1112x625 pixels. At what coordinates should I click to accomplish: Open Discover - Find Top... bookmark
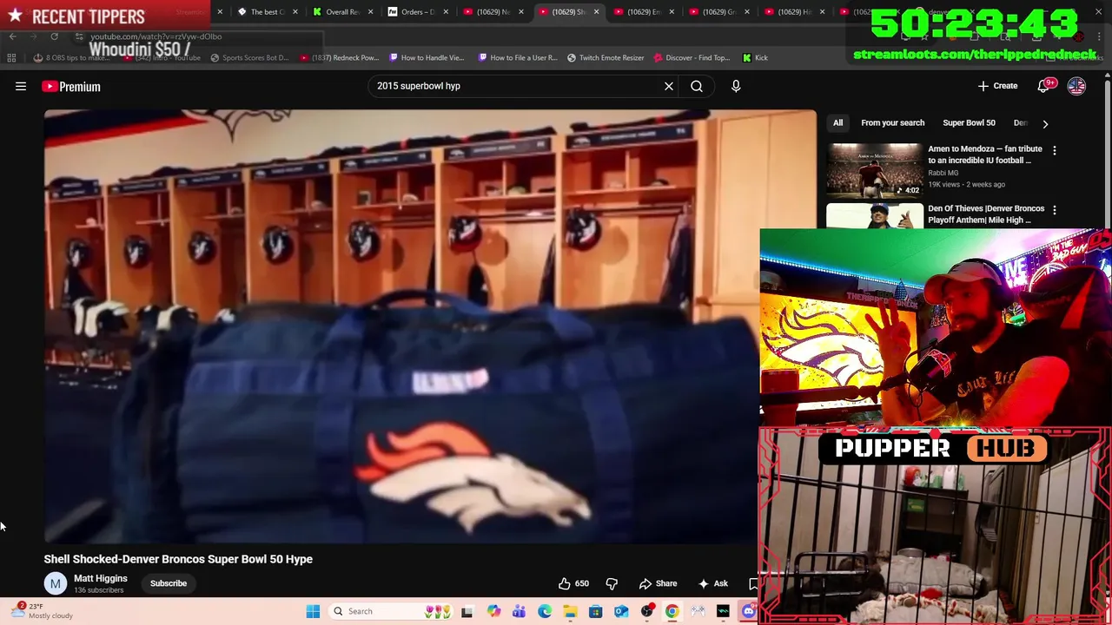692,57
